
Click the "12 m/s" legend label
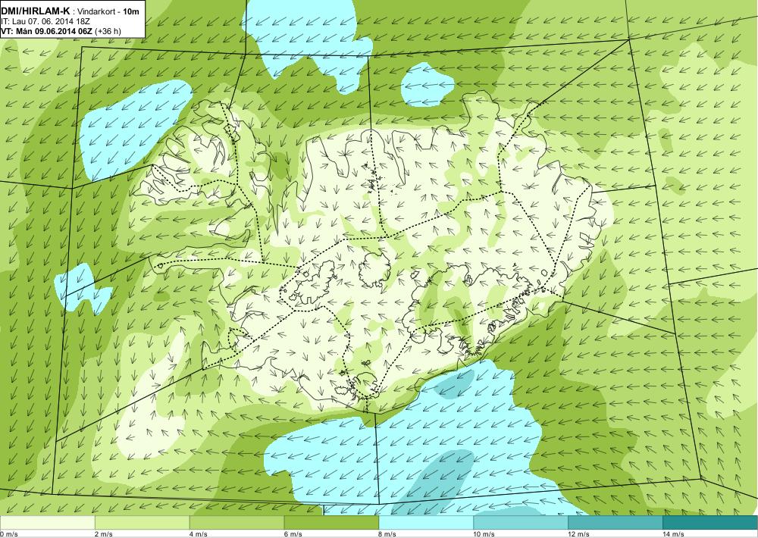pos(579,534)
